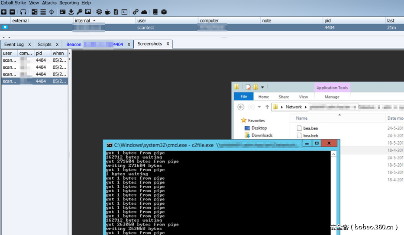Open the Quick Access Toolbar customize arrow

[262, 87]
